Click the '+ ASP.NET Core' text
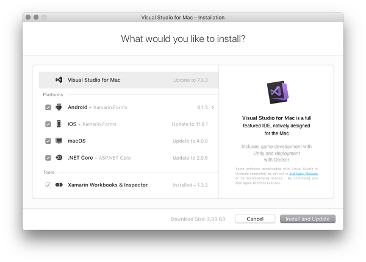366x262 pixels. pos(112,158)
